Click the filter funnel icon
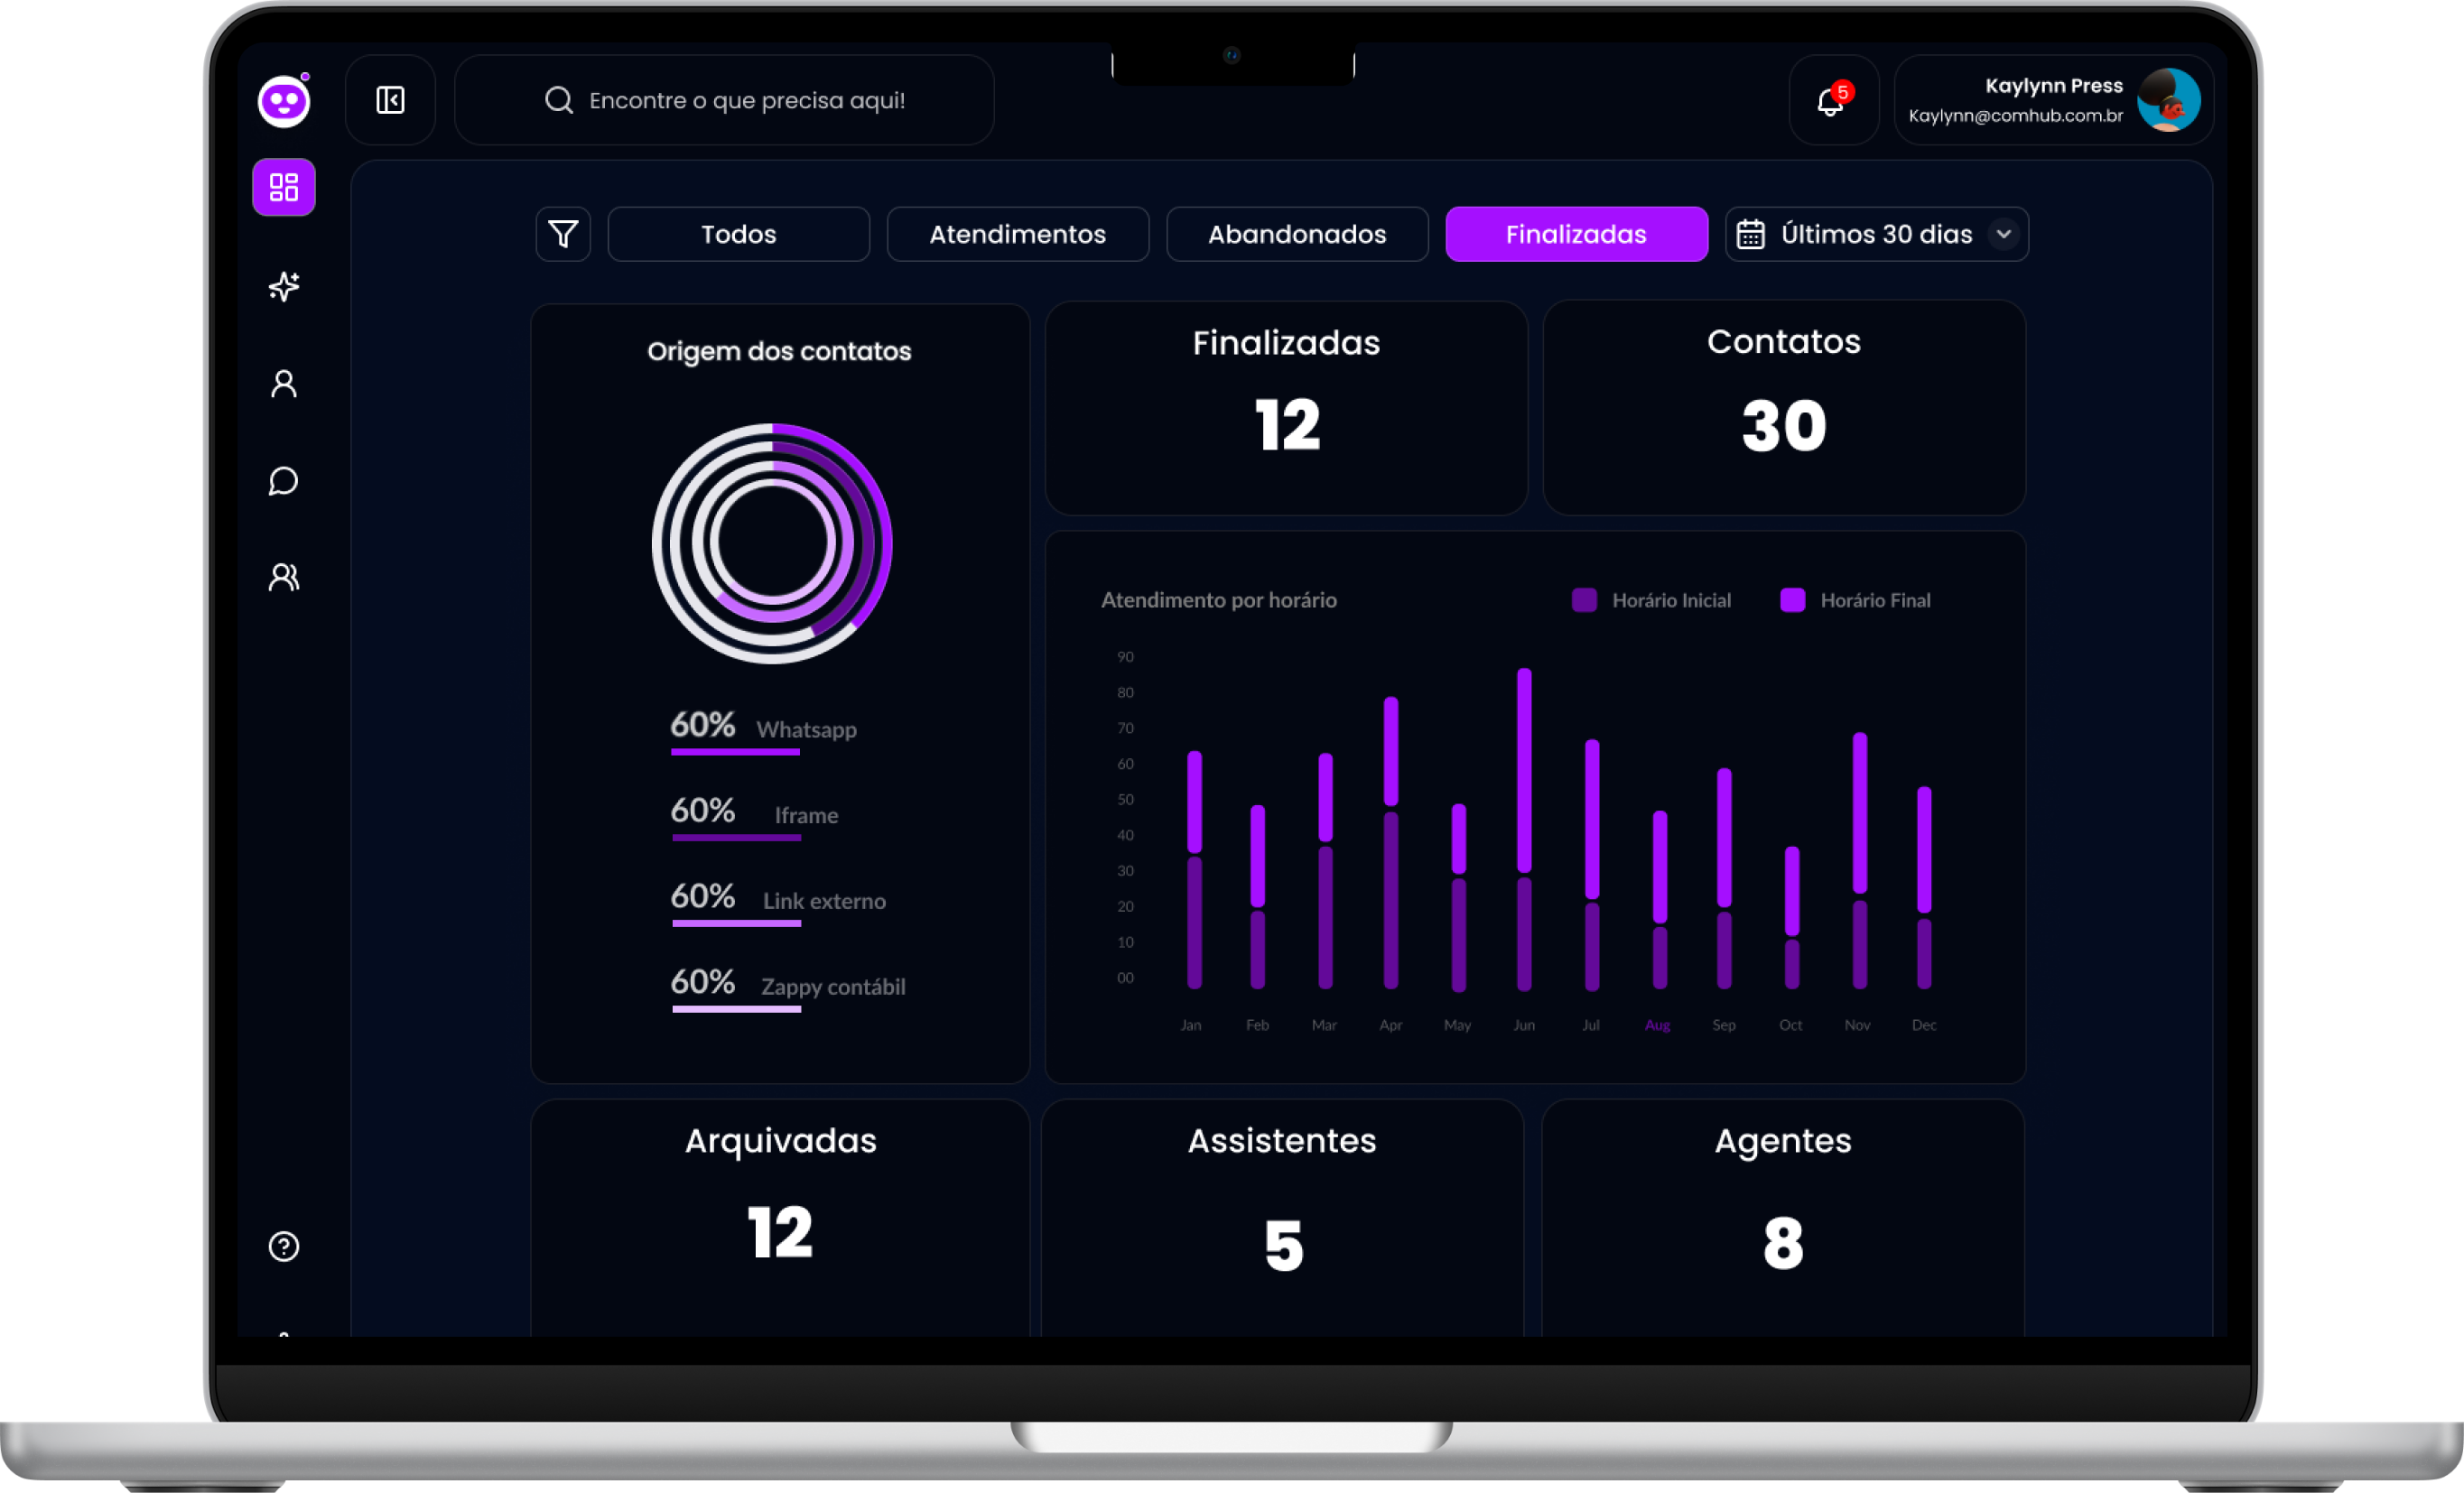The image size is (2464, 1493). pyautogui.click(x=563, y=234)
